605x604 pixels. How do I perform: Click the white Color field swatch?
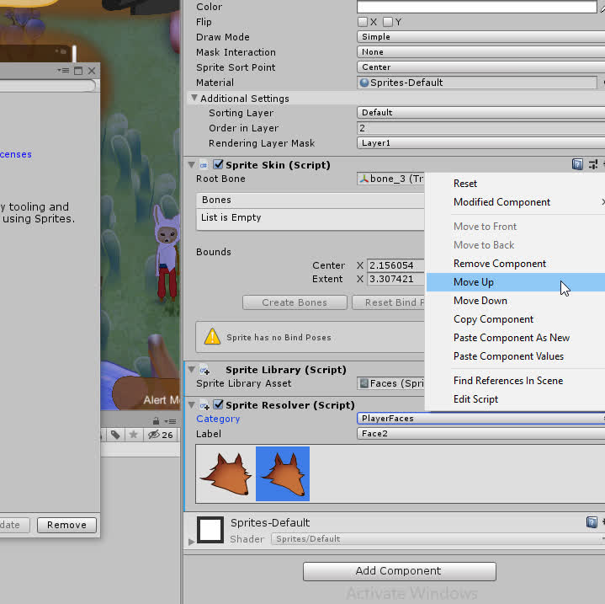coord(476,7)
